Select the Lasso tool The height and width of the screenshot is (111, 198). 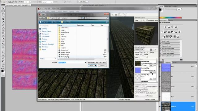(x=3, y=14)
